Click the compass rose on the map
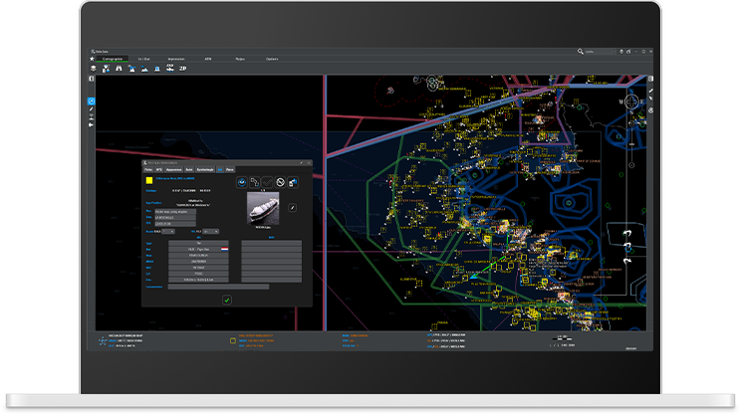Viewport: 741px width, 414px height. 630,101
